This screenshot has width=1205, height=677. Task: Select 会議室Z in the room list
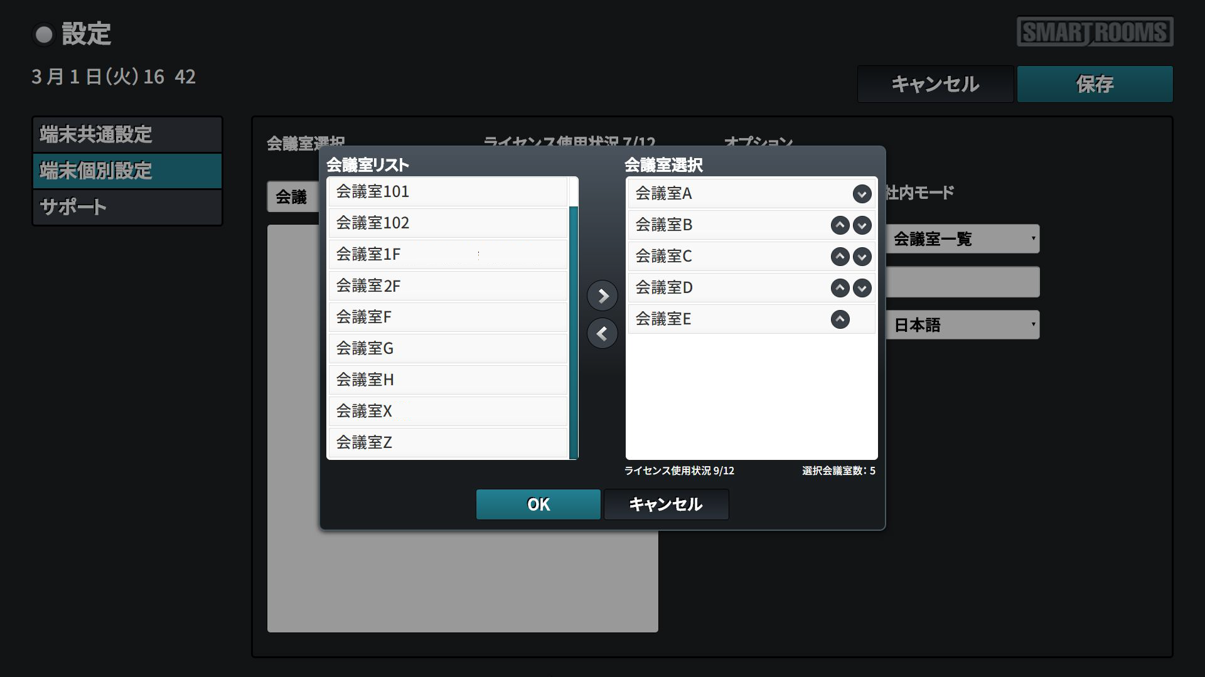447,442
